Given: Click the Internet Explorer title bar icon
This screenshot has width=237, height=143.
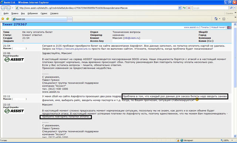Looking at the screenshot, I should click(2, 2).
